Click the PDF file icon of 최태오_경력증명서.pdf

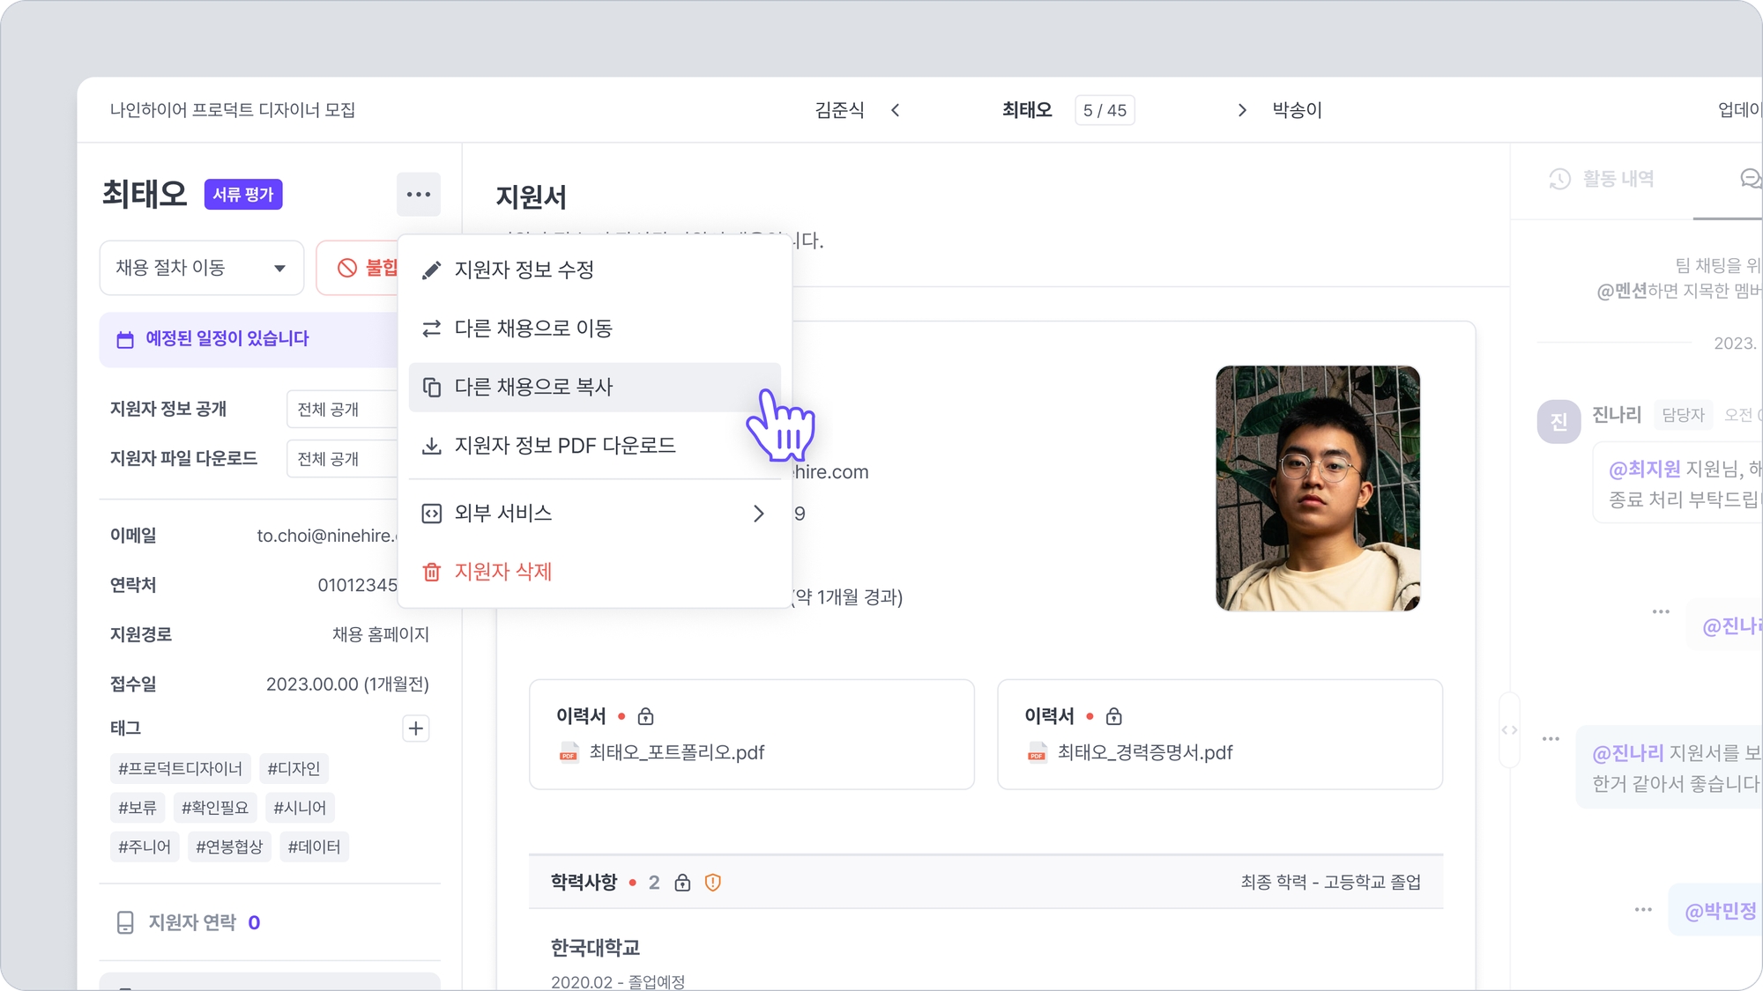(1037, 752)
